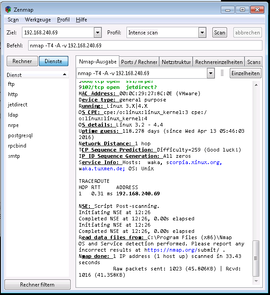The width and height of the screenshot is (270, 295).
Task: Select the ftp service row
Action: point(37,84)
